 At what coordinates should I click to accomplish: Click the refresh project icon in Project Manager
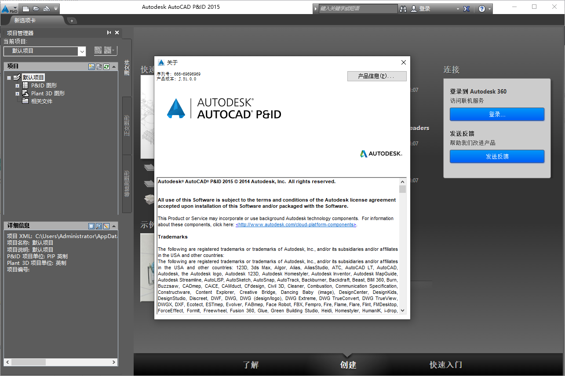pos(106,67)
